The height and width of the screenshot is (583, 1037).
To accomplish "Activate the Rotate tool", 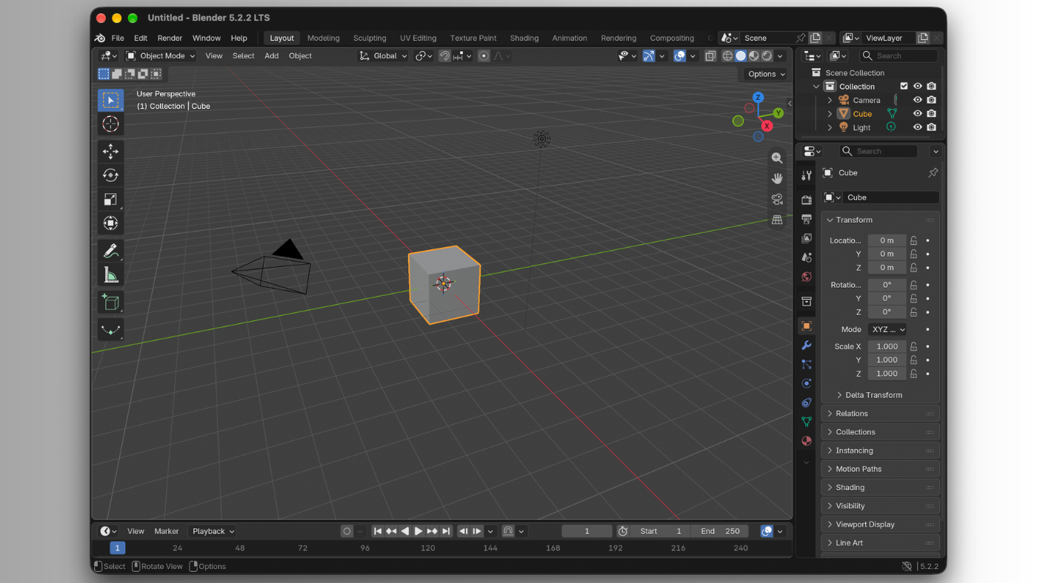I will pos(110,175).
